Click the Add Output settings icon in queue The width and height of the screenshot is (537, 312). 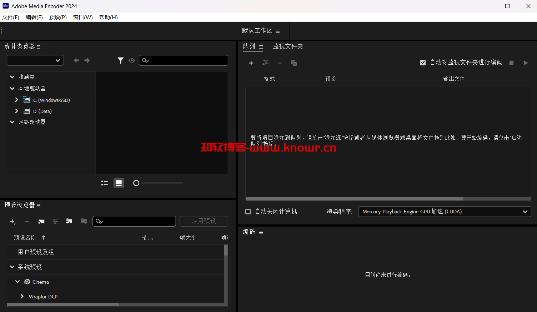[x=265, y=63]
